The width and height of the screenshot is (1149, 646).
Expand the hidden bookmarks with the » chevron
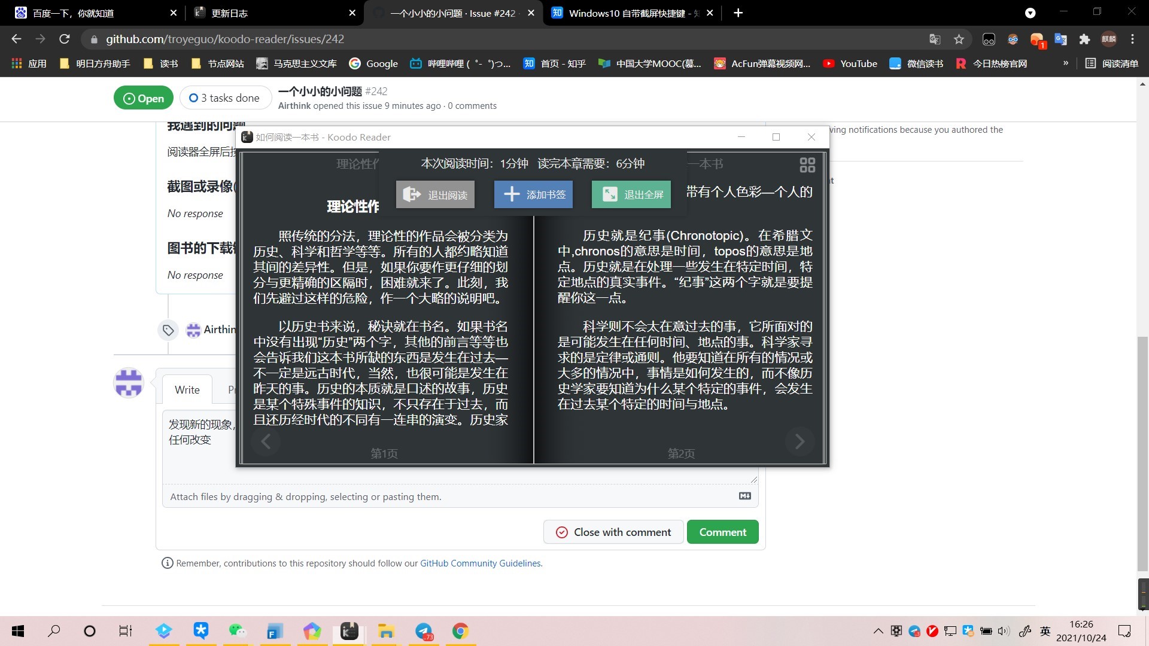(1066, 63)
